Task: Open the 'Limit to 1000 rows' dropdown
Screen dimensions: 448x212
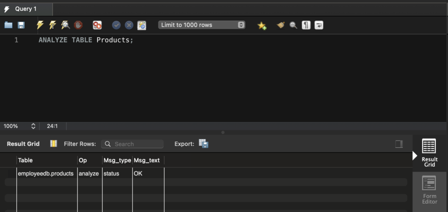Action: pos(202,25)
